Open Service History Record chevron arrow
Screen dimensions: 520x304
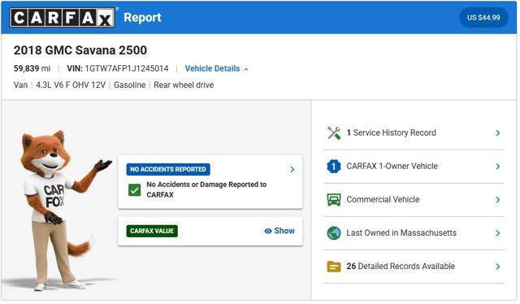(x=497, y=133)
